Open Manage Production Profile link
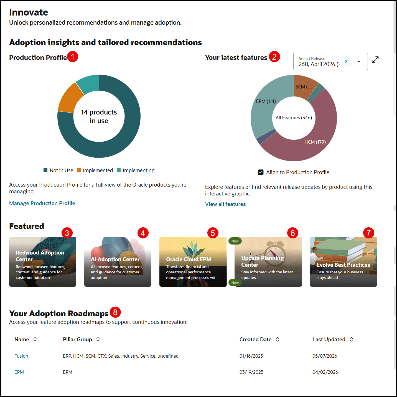 [42, 203]
